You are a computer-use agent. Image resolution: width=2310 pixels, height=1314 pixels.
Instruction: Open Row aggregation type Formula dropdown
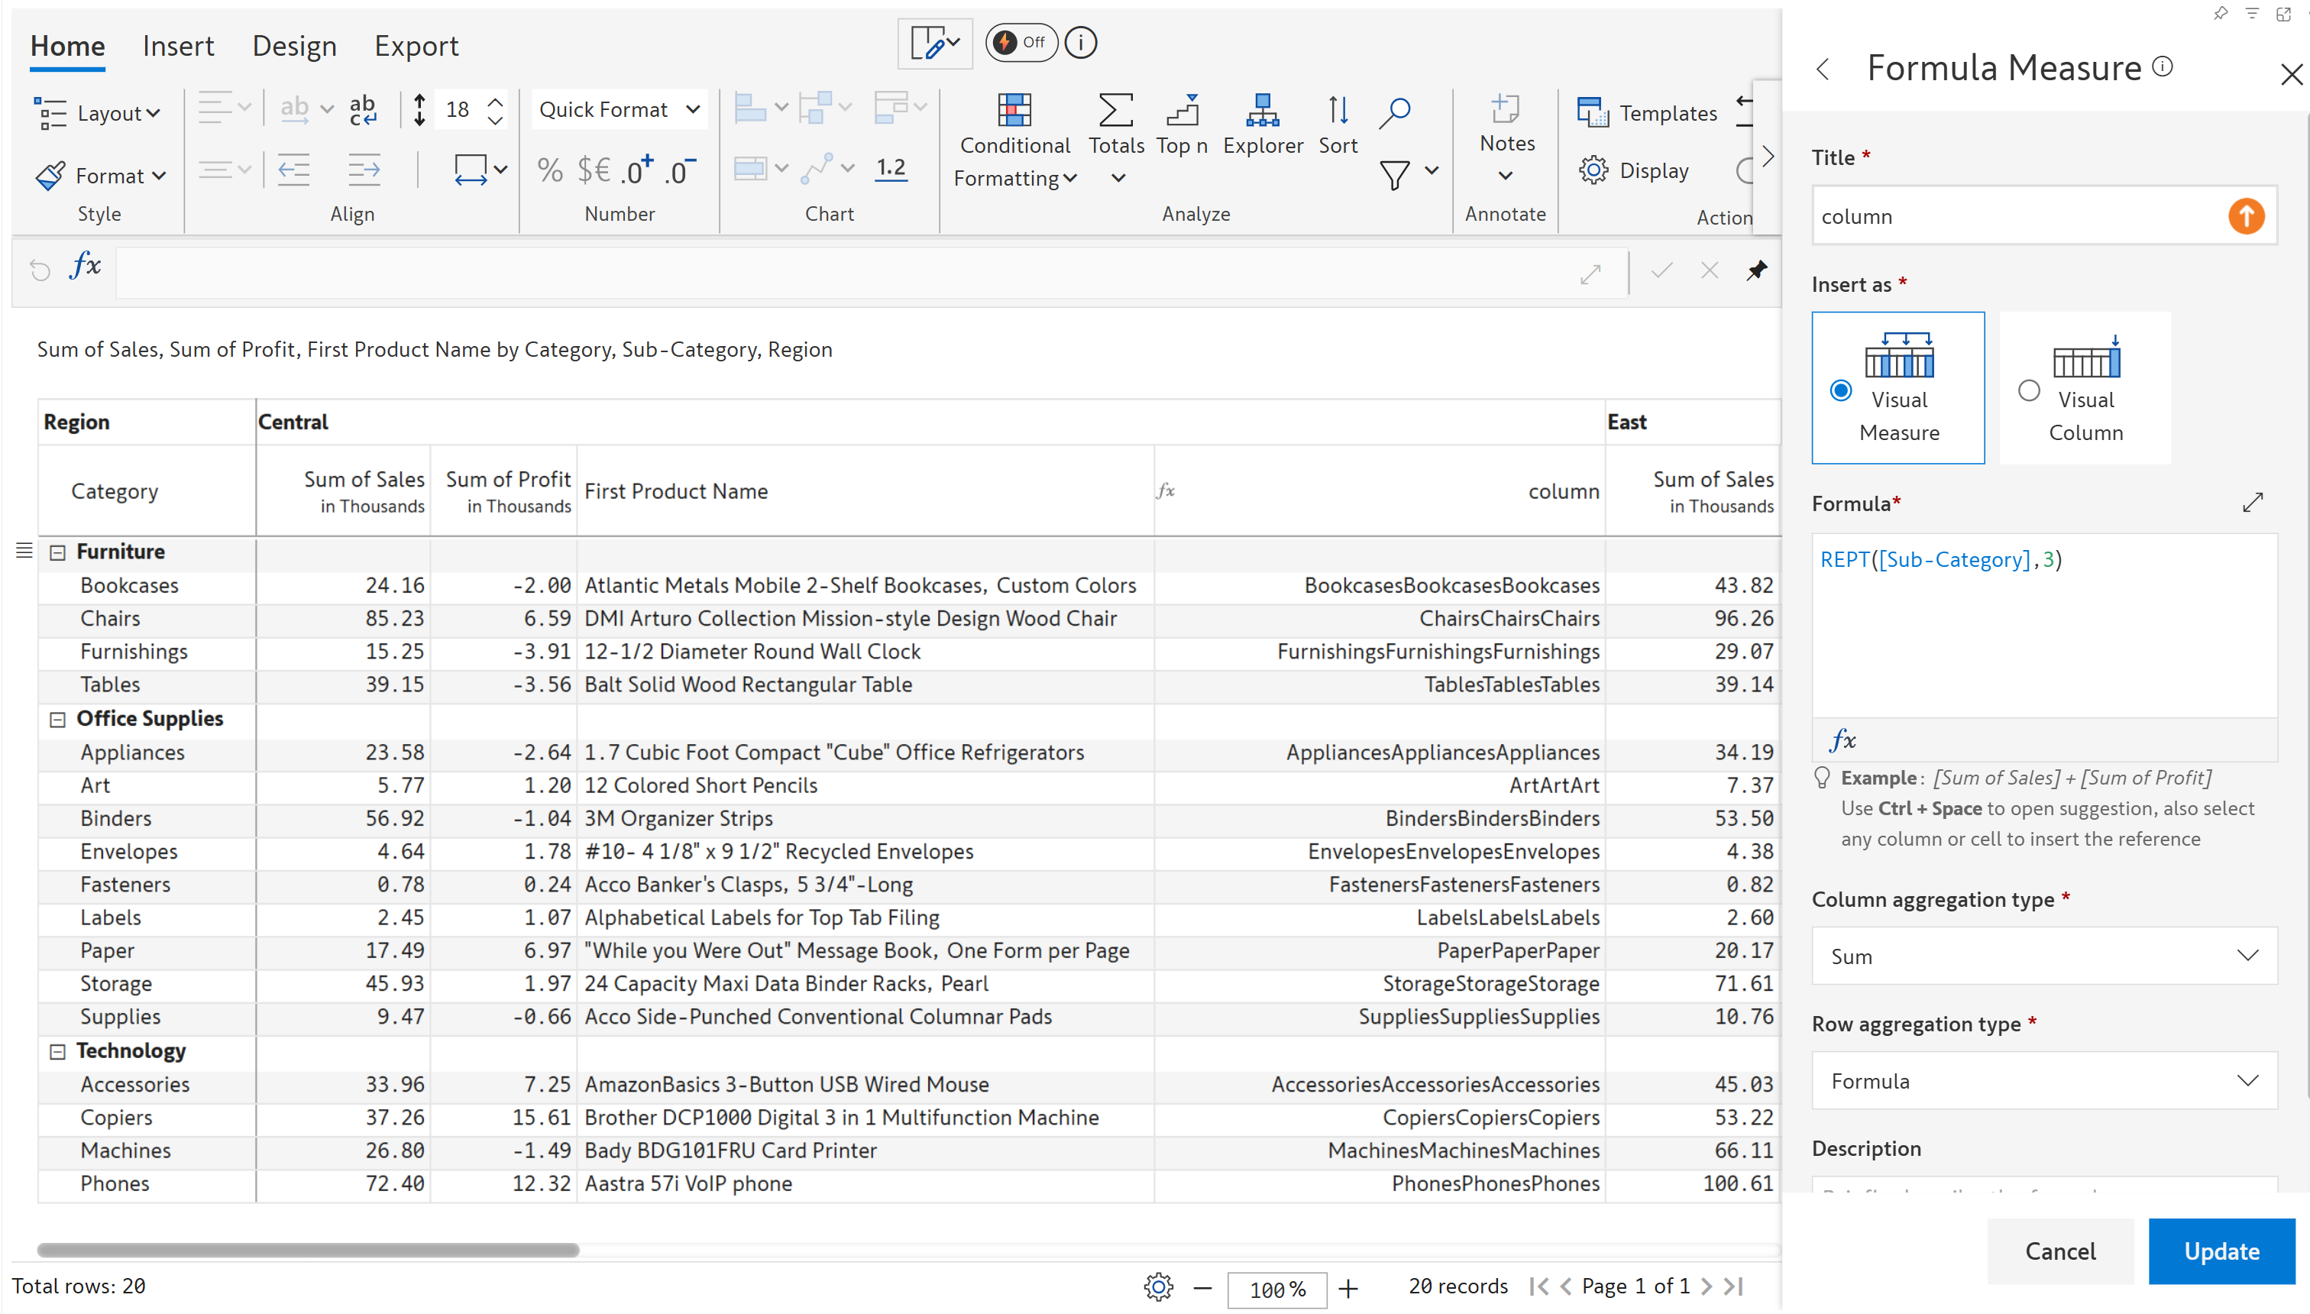[2043, 1080]
